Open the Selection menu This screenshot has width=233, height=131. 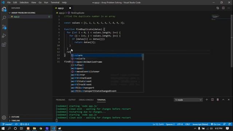coord(24,3)
